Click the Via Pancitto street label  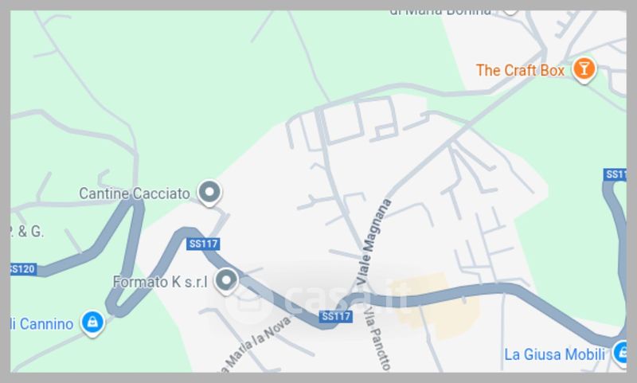click(377, 338)
